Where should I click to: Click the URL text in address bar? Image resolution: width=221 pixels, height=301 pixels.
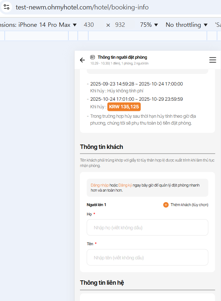coord(82,7)
